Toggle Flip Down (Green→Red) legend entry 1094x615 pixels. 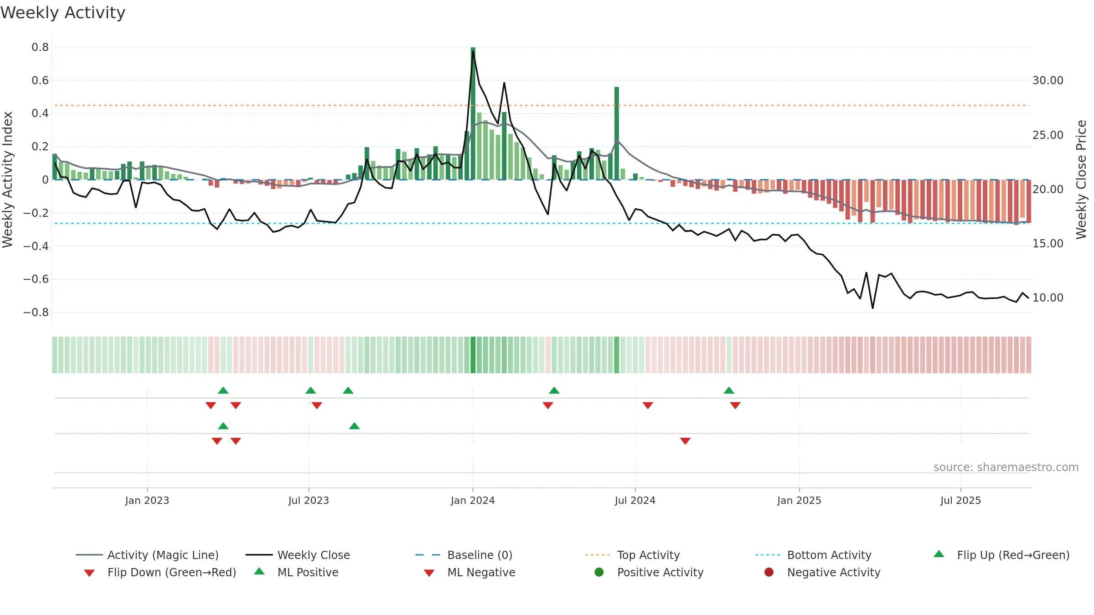tap(160, 572)
